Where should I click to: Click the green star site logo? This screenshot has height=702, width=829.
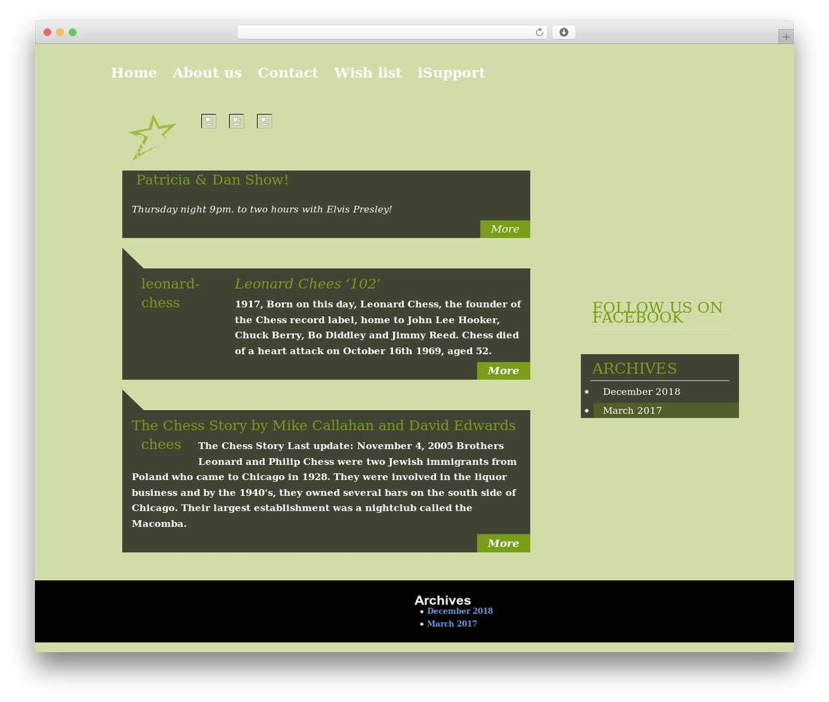(x=153, y=137)
